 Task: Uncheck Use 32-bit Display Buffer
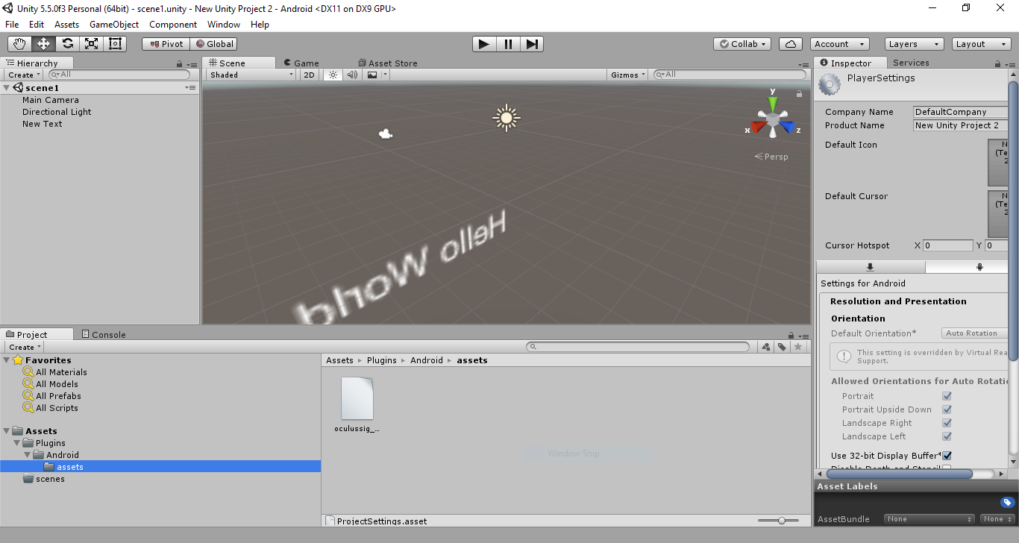[947, 456]
